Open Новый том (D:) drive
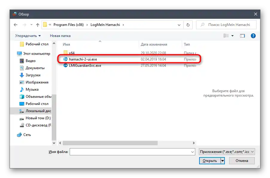 tap(38, 118)
